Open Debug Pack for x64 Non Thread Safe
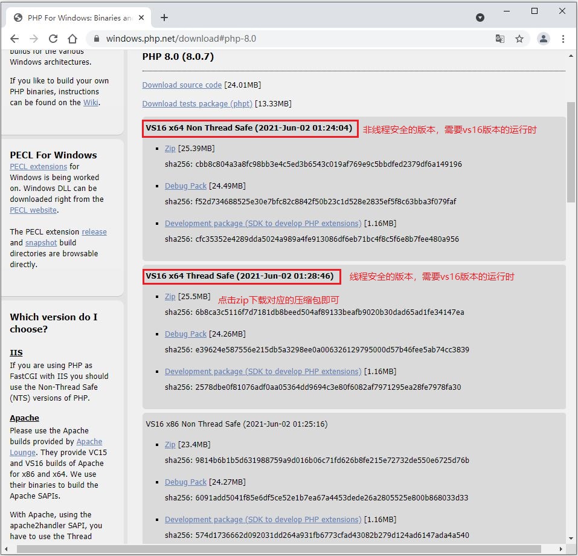This screenshot has height=556, width=578. 185,186
